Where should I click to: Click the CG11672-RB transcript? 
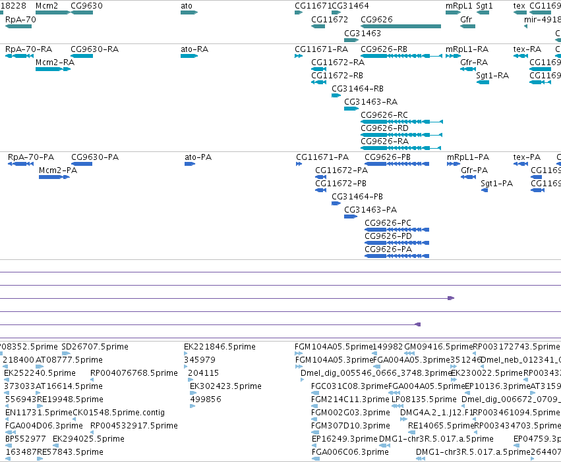(x=319, y=82)
